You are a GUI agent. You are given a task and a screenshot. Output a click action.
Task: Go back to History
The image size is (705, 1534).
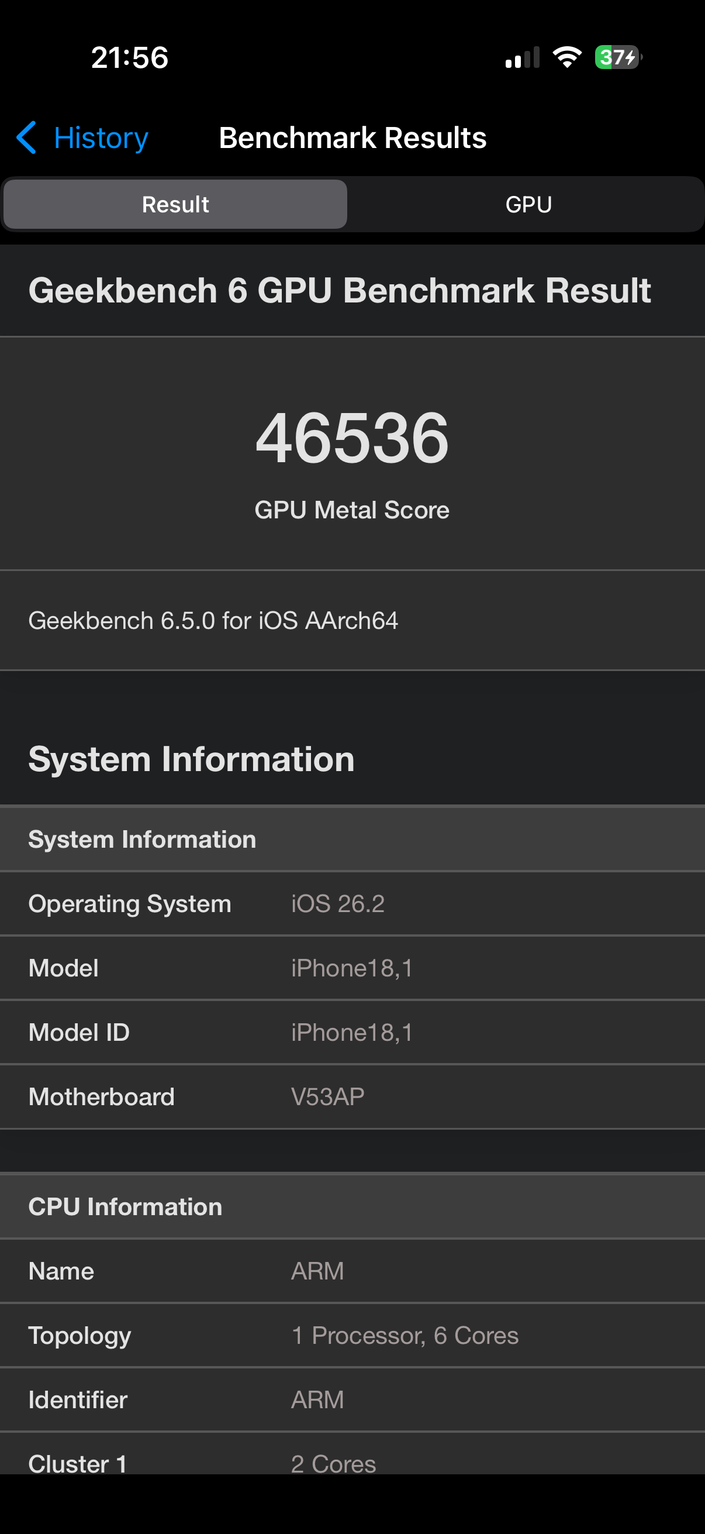click(x=82, y=137)
